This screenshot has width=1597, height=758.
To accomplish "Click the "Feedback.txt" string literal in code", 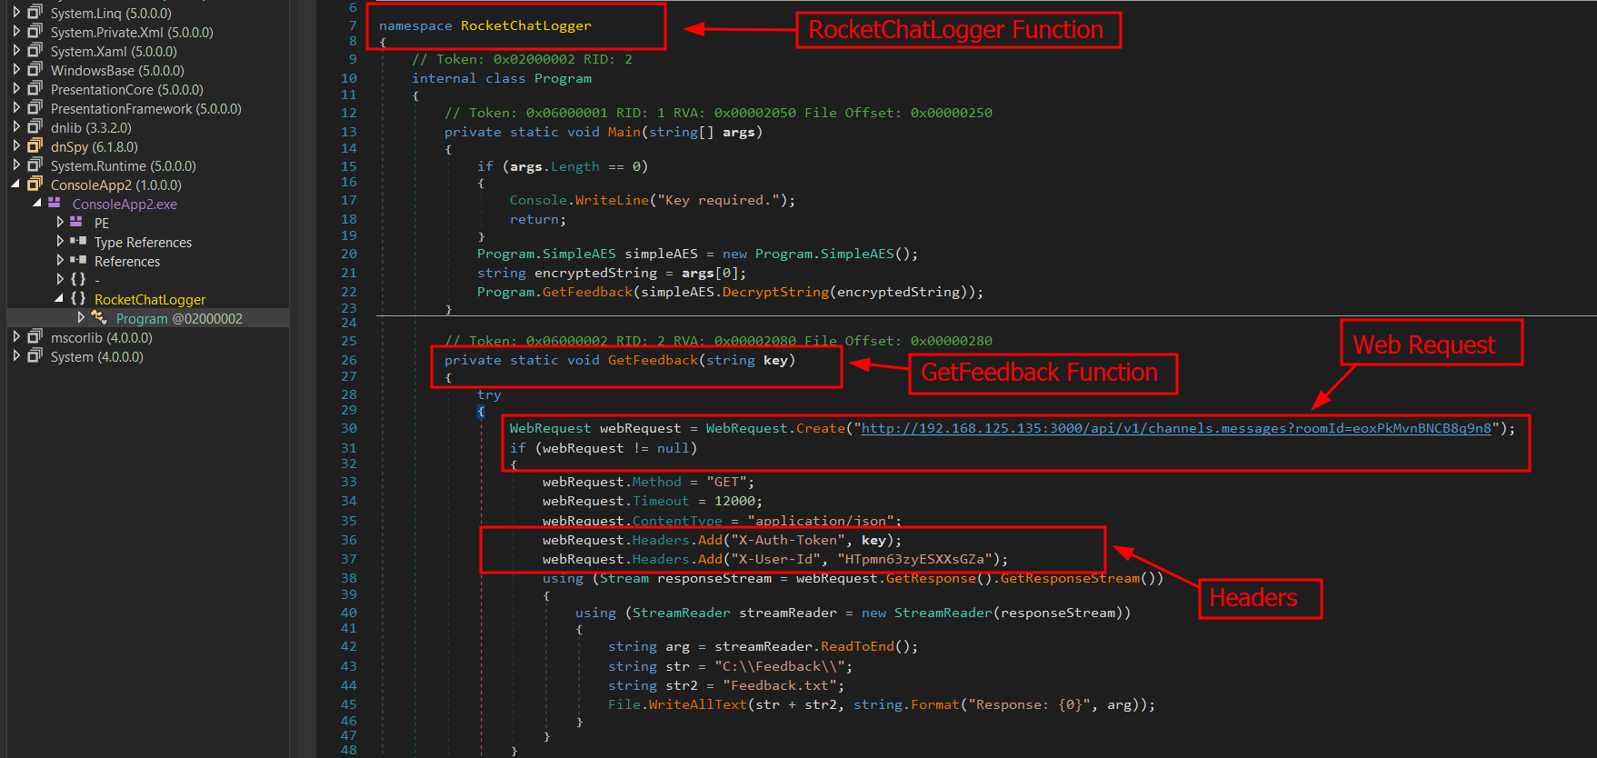I will (780, 685).
